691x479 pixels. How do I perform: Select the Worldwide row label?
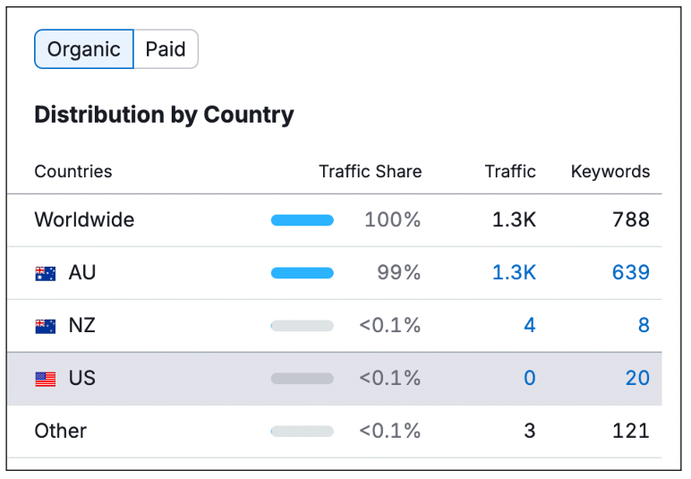84,219
